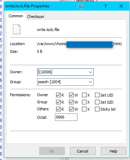130x160 pixels.
Task: Toggle Group R permission checkbox
Action: (58, 102)
